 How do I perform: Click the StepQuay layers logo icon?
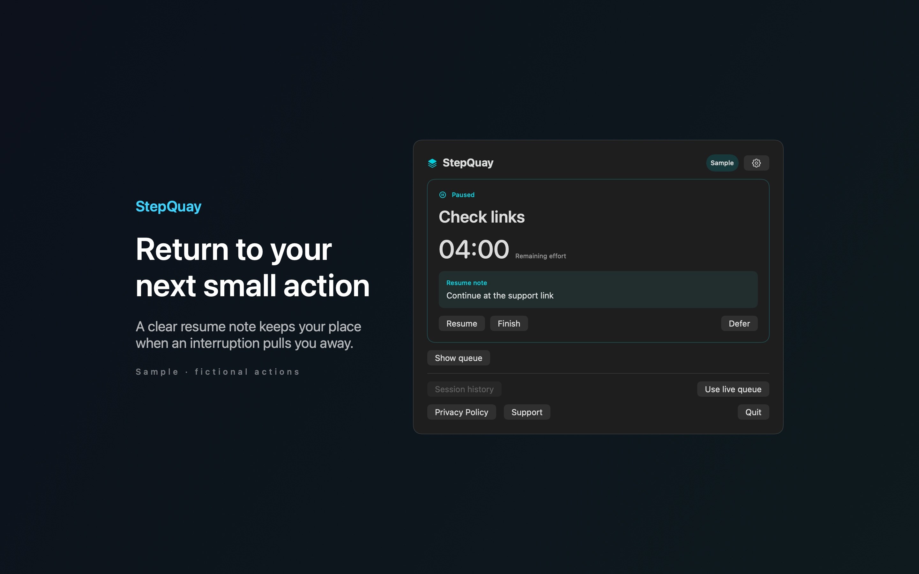432,163
